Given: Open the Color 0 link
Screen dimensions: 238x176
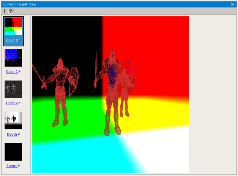Looking at the screenshot, I should (x=12, y=40).
